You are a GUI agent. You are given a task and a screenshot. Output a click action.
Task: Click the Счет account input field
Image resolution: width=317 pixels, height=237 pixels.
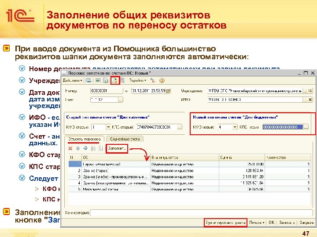click(x=104, y=100)
